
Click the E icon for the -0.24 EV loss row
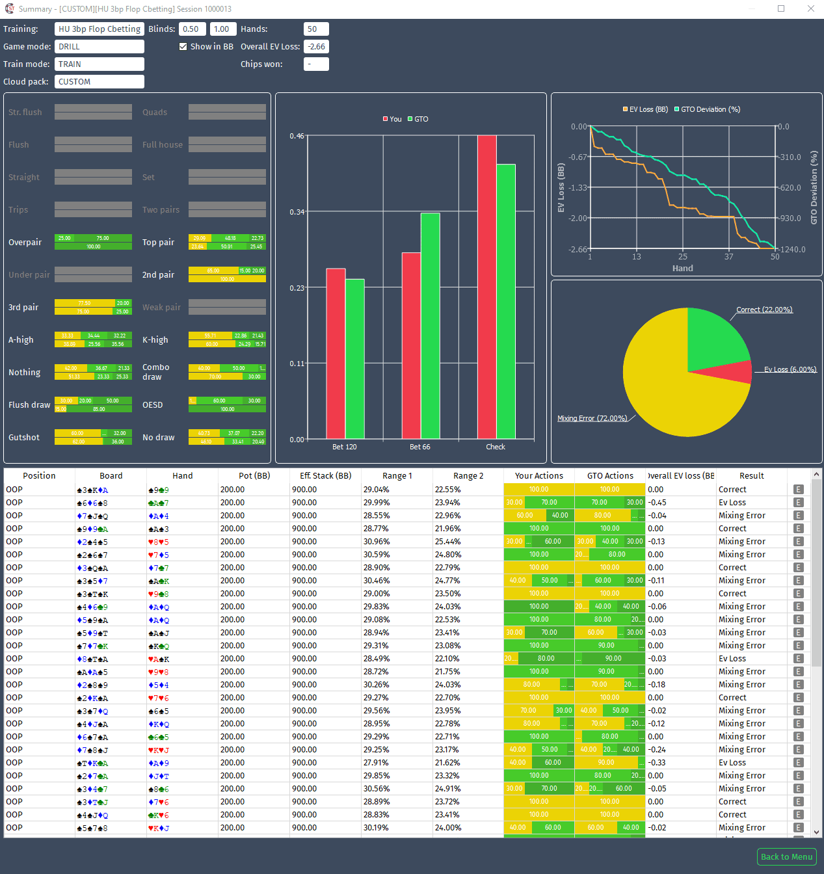(x=798, y=750)
